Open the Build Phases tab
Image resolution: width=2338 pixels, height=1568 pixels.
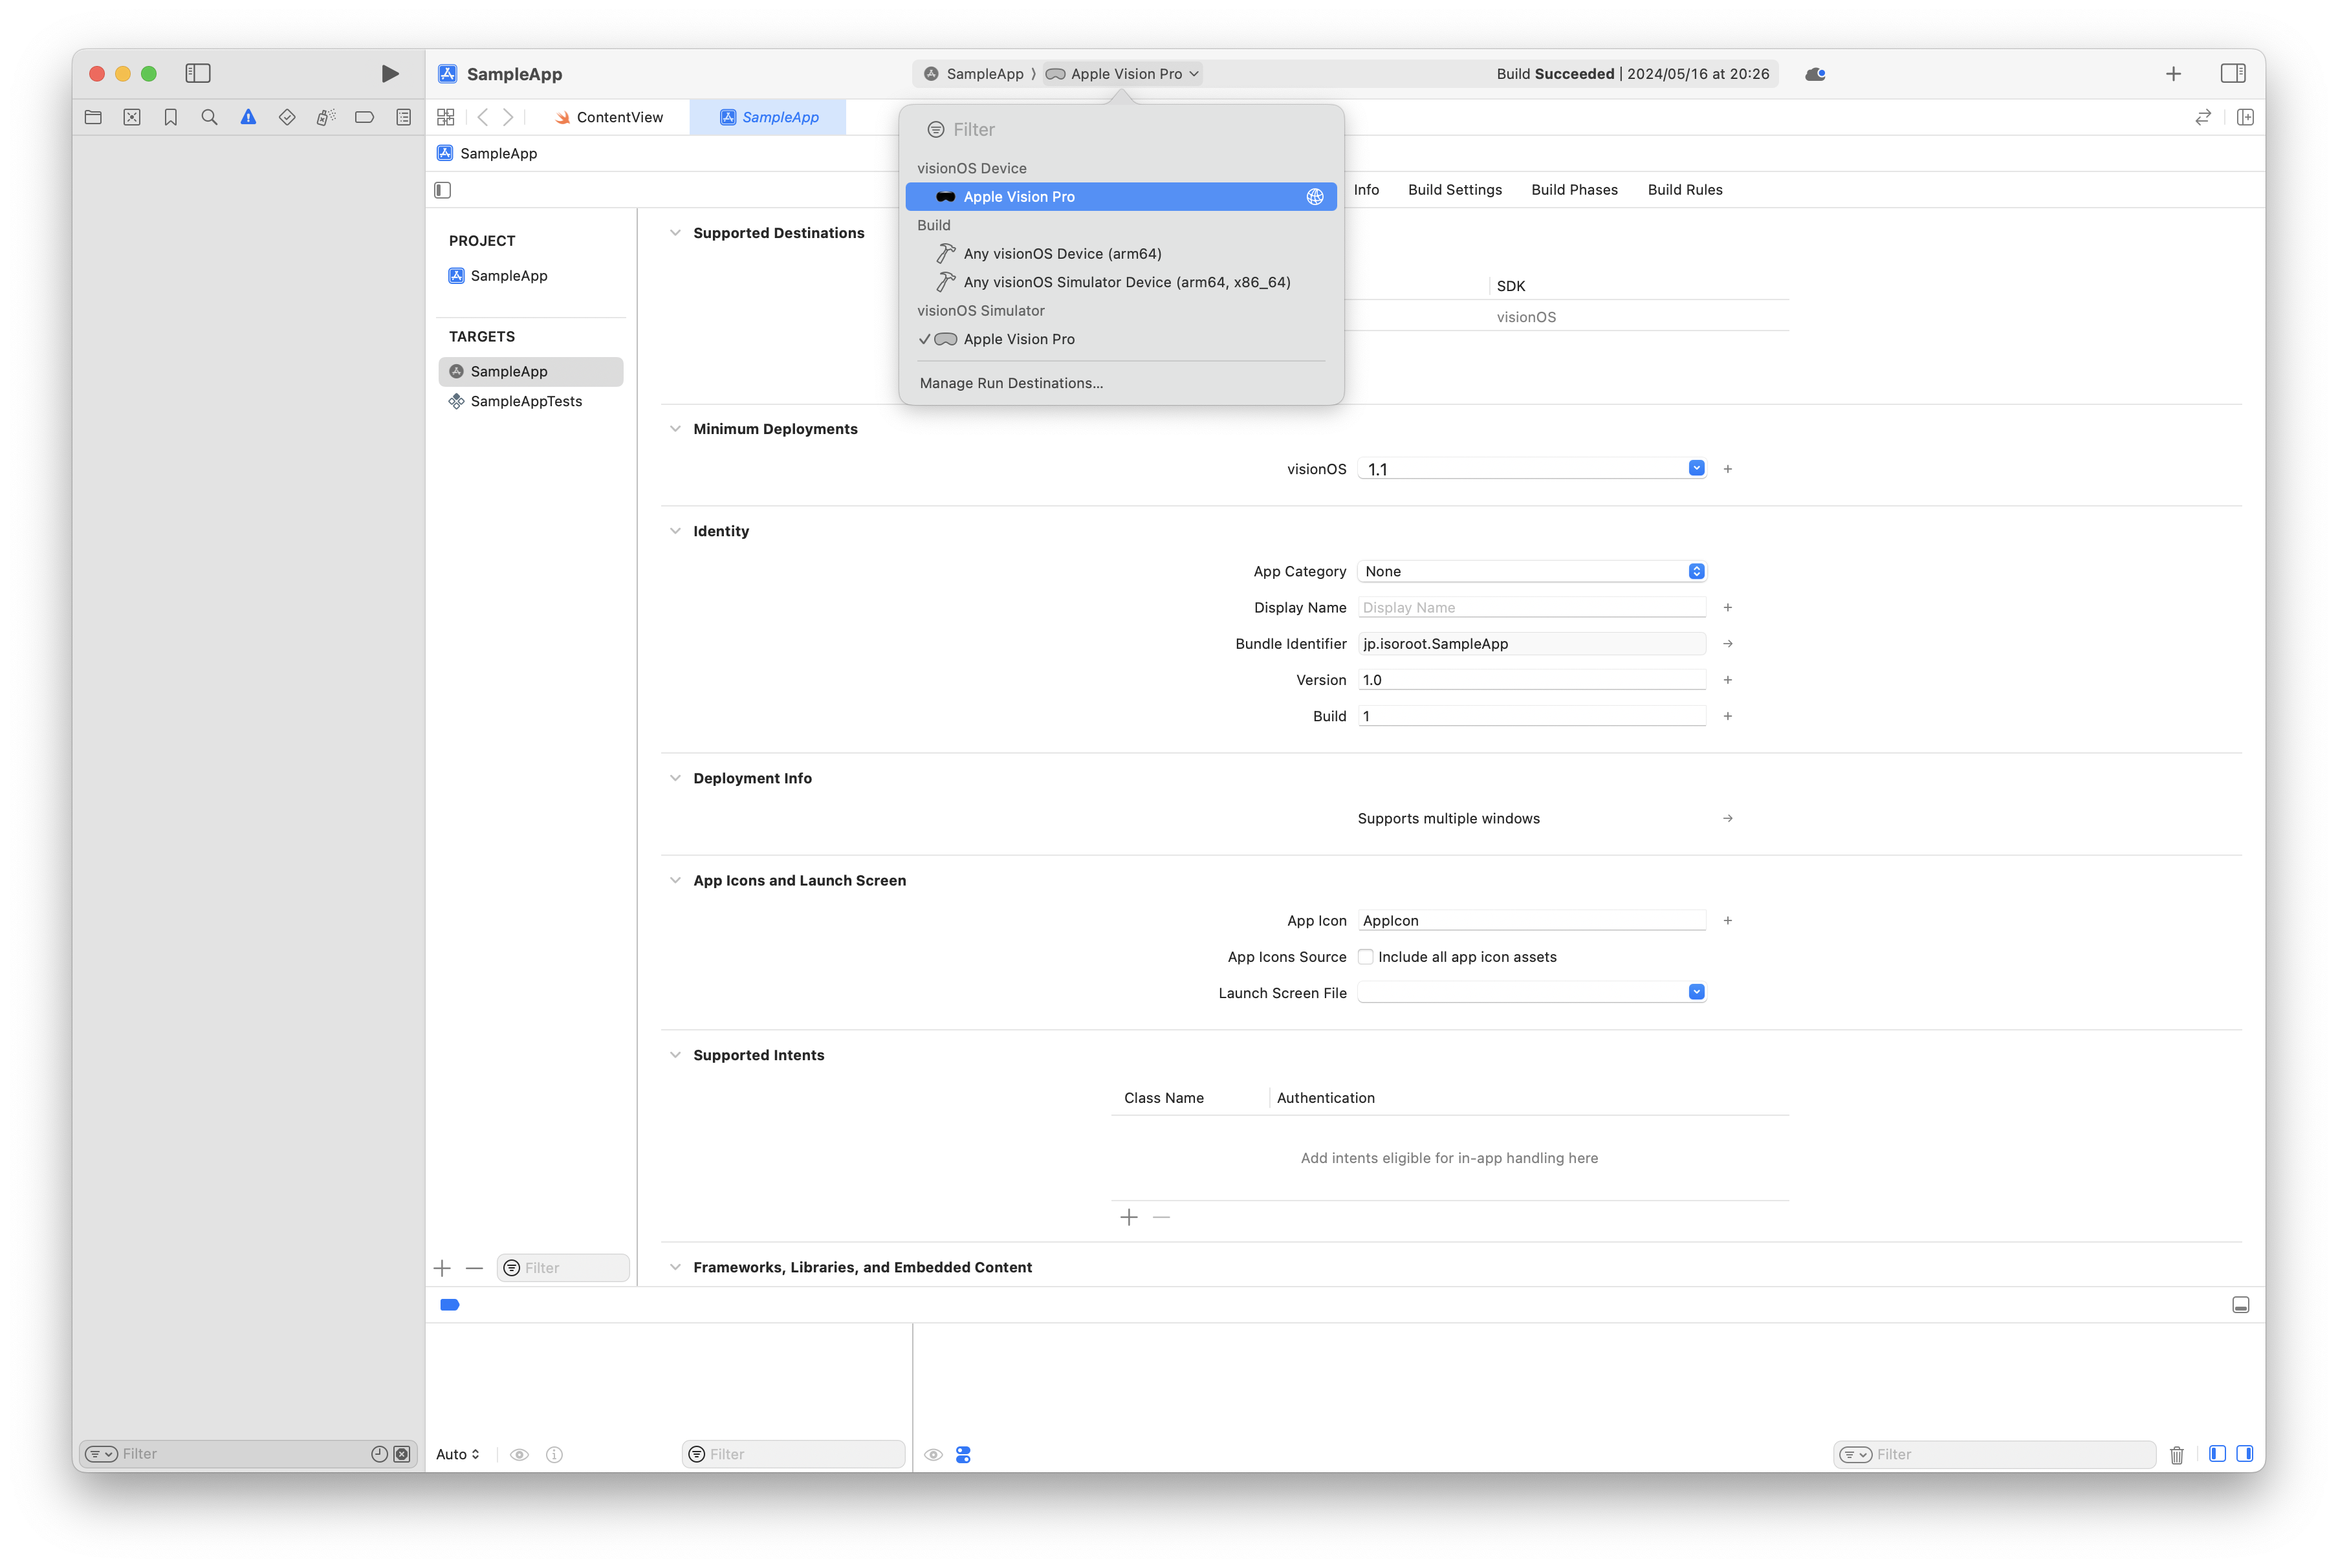pyautogui.click(x=1574, y=190)
